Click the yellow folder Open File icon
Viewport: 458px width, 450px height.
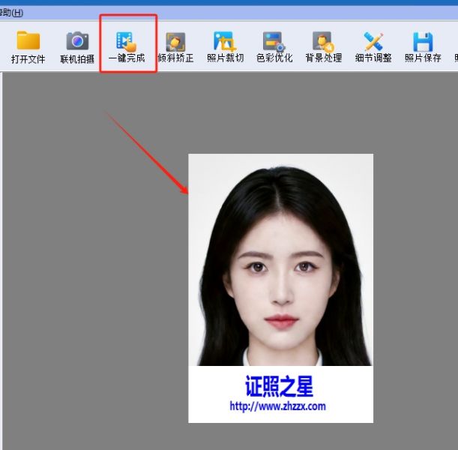[x=28, y=40]
